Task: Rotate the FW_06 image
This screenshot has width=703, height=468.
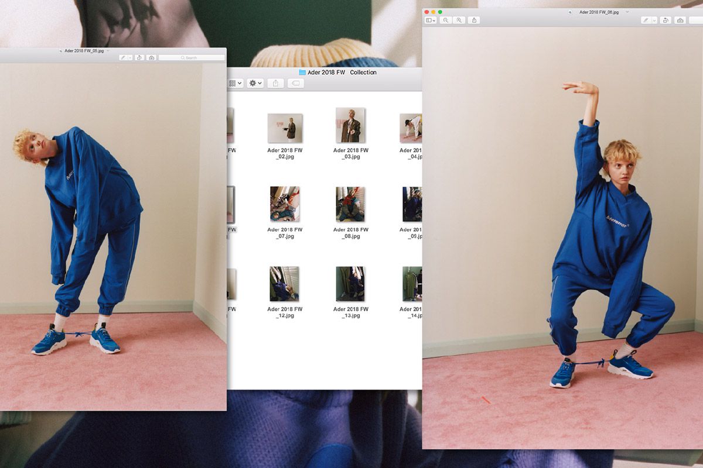Action: pos(666,20)
